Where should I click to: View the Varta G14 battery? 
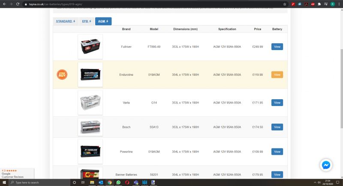click(x=277, y=103)
